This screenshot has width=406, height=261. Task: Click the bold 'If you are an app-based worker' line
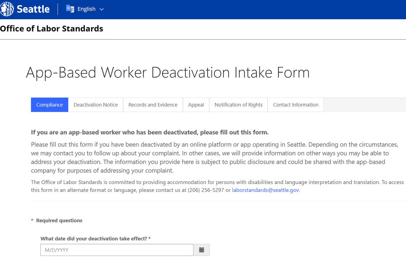[x=150, y=132]
